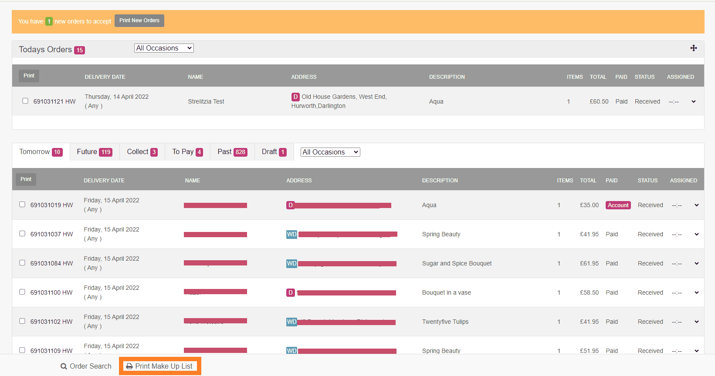
Task: Open the Past orders tab
Action: [232, 152]
